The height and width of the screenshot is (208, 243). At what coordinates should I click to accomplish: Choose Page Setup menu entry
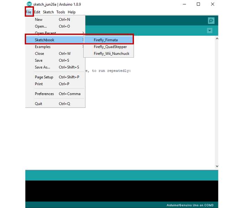coord(55,77)
